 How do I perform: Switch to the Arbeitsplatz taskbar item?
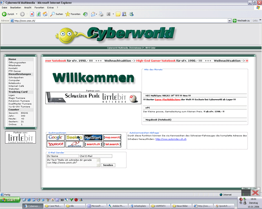tap(139, 206)
